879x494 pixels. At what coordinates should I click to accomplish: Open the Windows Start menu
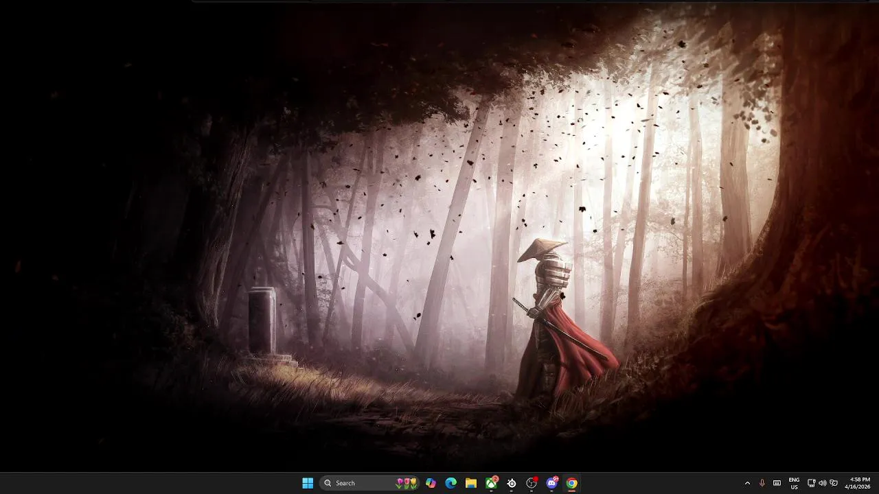click(308, 483)
